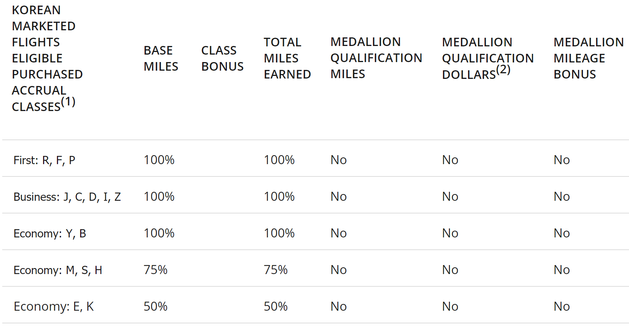Select the Economy: E, K row label

click(x=54, y=307)
